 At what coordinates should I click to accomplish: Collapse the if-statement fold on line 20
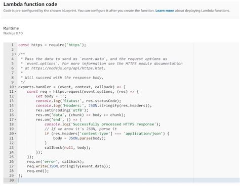16,134
